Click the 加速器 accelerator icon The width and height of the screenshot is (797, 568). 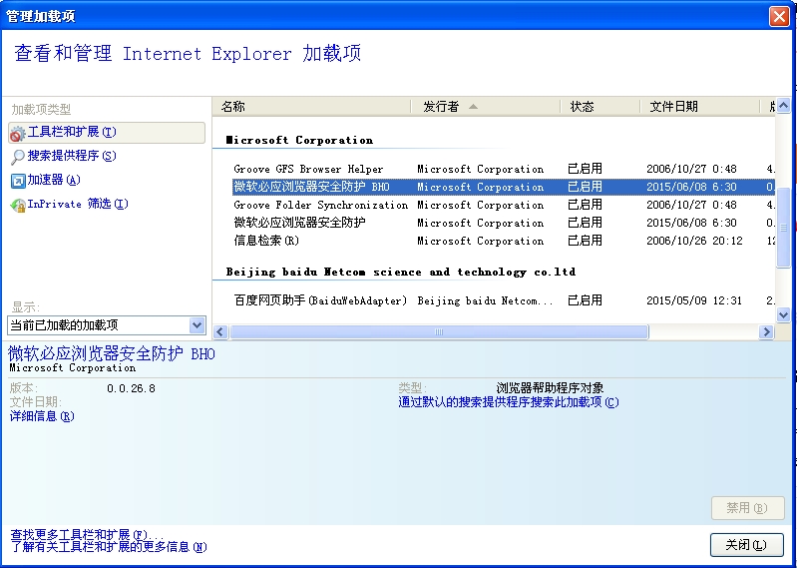click(17, 181)
